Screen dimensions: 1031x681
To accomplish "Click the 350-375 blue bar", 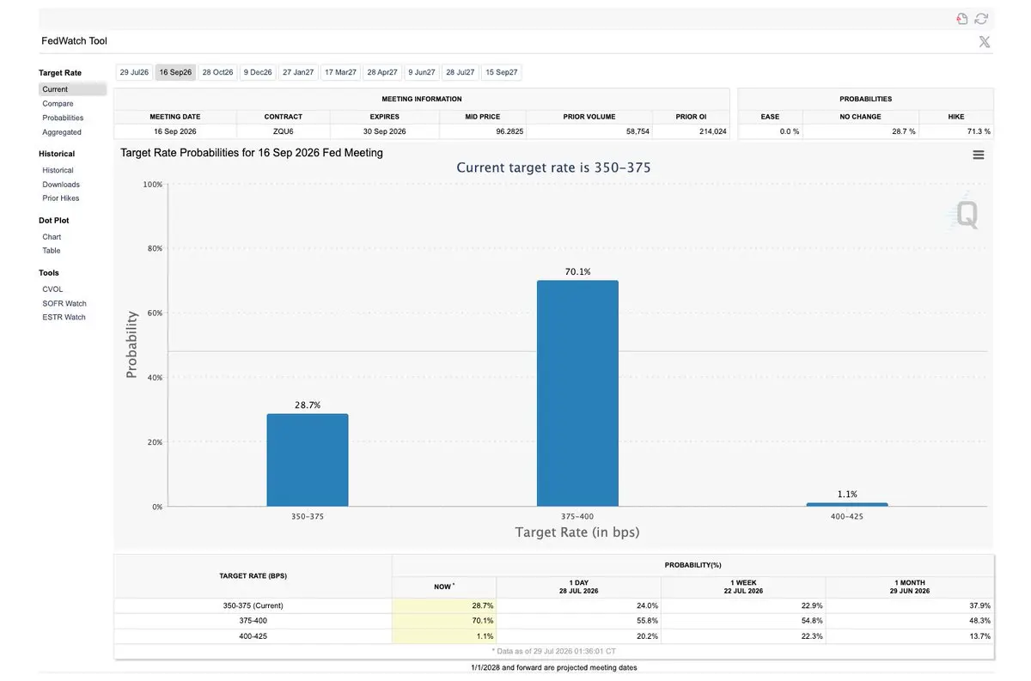I will [308, 460].
